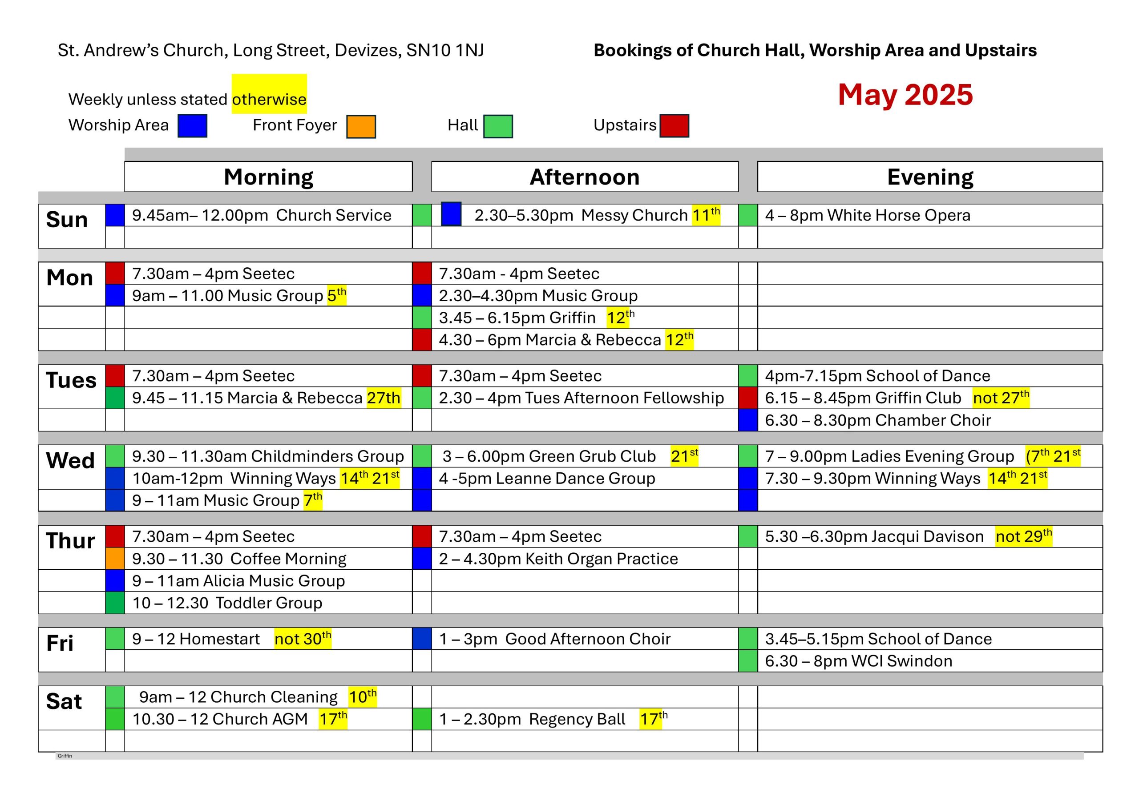Click the Sat day label
The height and width of the screenshot is (805, 1139).
coord(64,701)
